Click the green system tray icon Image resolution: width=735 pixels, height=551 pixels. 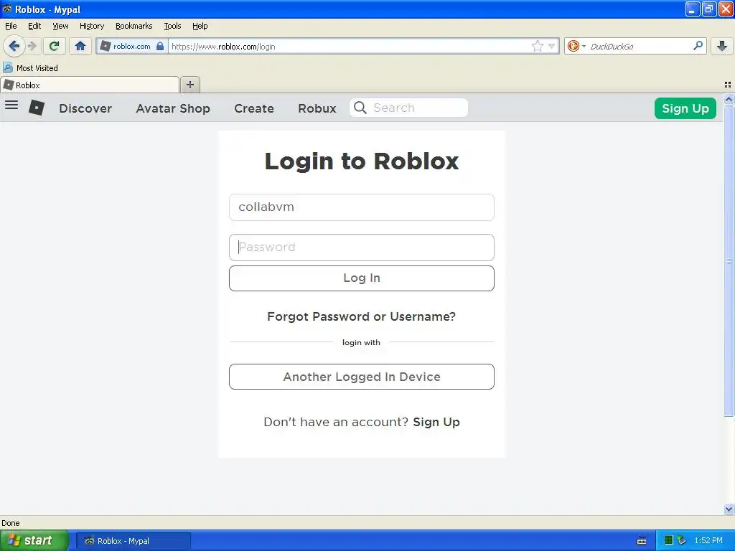(x=669, y=540)
